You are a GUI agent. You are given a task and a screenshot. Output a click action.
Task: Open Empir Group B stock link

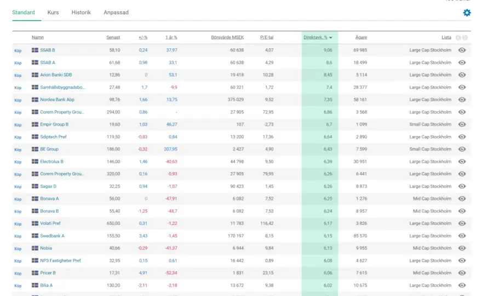[54, 124]
